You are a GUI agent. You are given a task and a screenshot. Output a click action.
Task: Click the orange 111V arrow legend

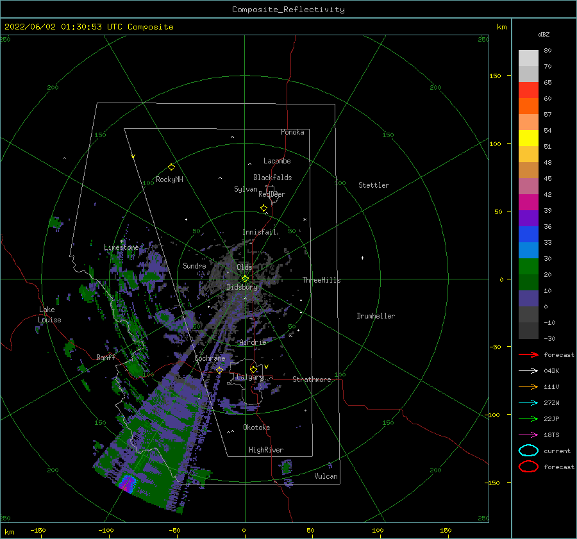[528, 386]
